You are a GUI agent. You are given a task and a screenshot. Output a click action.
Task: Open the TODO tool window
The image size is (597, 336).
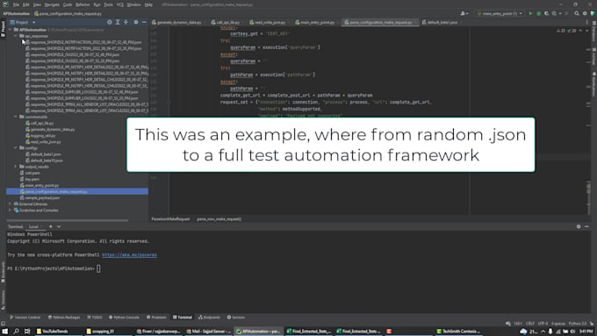click(x=95, y=318)
